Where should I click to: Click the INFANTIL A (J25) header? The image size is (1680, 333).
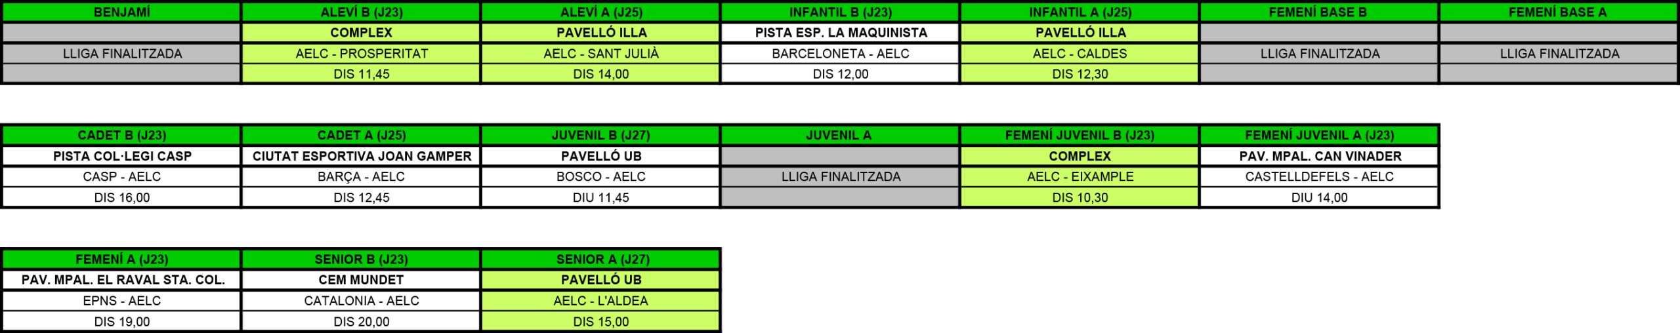click(1080, 12)
